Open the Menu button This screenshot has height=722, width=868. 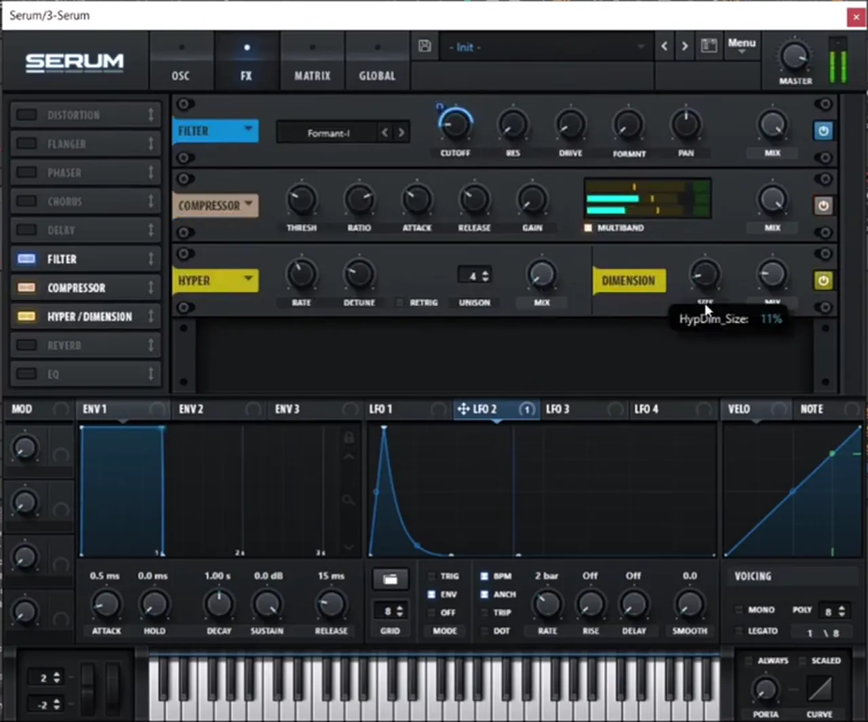[741, 44]
